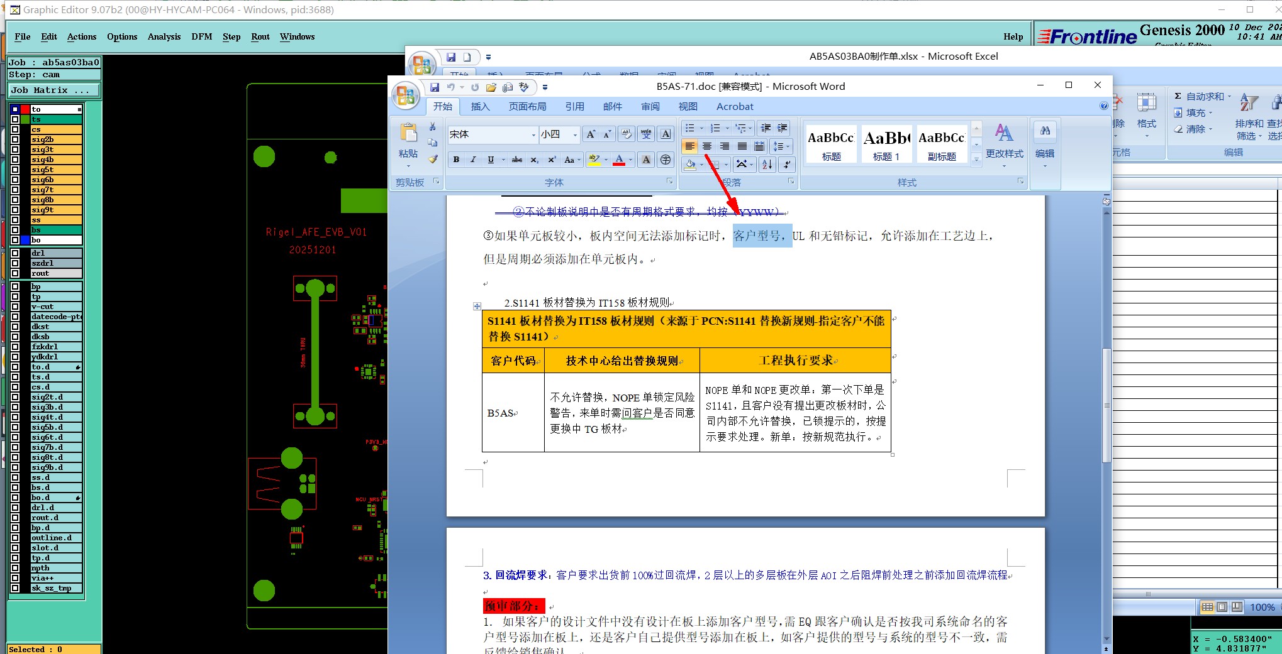This screenshot has height=654, width=1282.
Task: Click the Sort A-Z icon in Word
Action: coord(767,165)
